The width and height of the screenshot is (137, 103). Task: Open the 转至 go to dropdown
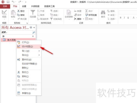coord(112,15)
